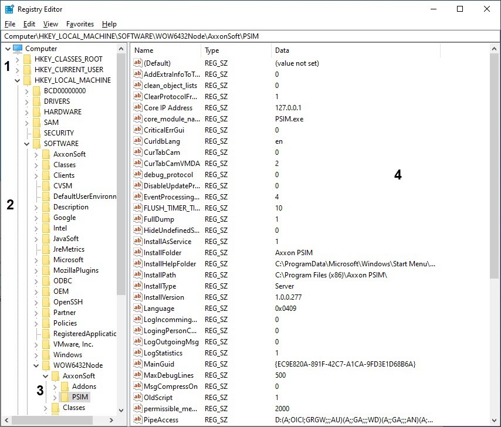Expand the Microsoft key under SOFTWARE
Image resolution: width=501 pixels, height=427 pixels.
pos(36,260)
